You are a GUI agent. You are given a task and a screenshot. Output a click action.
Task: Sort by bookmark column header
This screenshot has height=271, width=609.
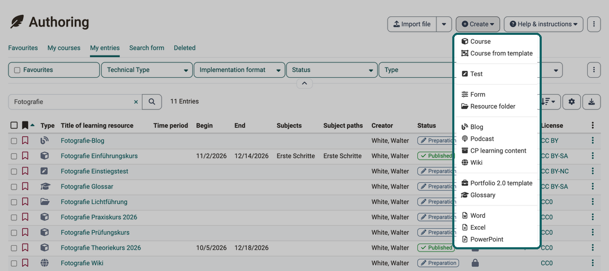click(x=28, y=125)
